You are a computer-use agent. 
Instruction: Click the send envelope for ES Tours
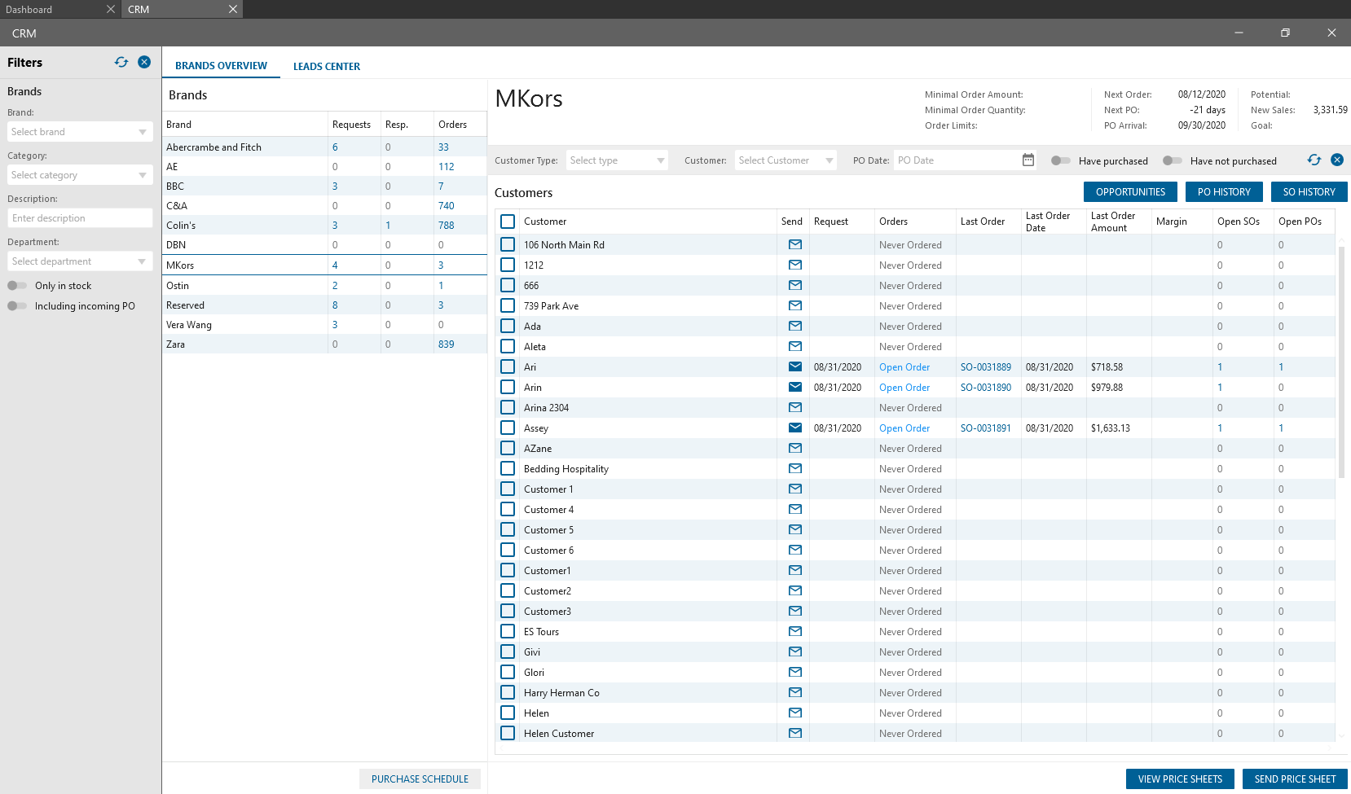tap(795, 631)
